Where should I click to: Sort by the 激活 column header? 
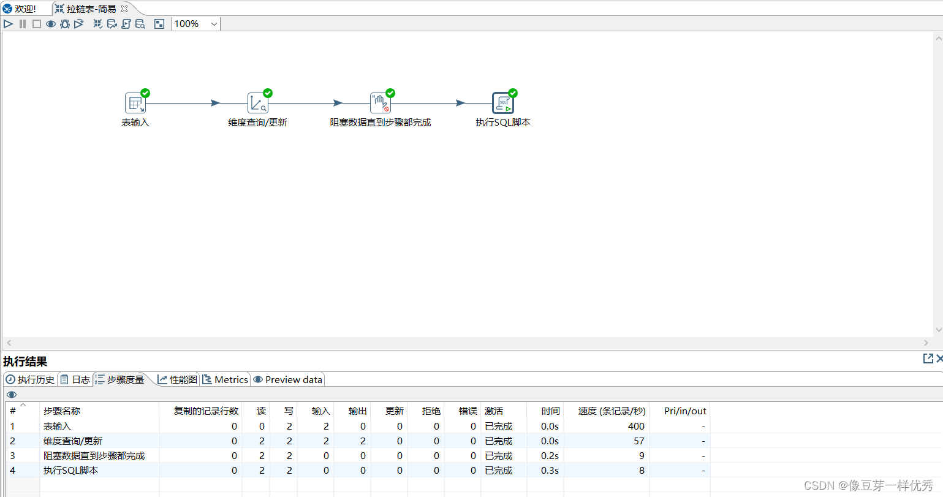coord(504,411)
